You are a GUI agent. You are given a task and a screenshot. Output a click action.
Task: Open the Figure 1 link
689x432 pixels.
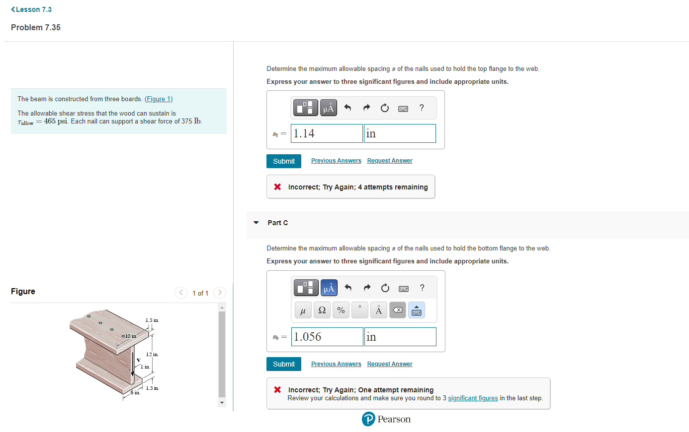pos(159,99)
